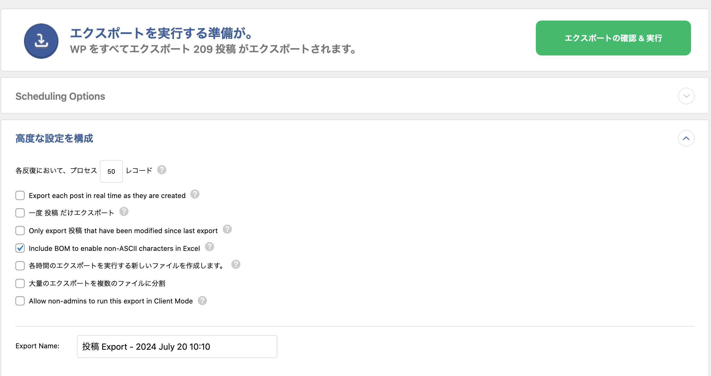Check 大量のエクスポートを複数のファイルに分割 checkbox

[20, 283]
